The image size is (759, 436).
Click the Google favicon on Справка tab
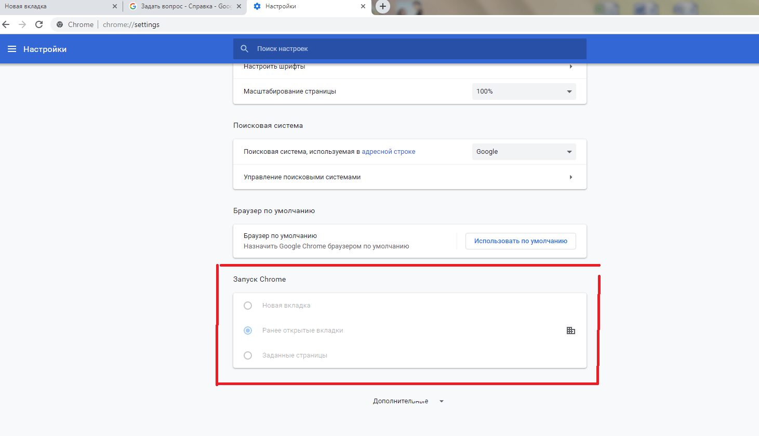click(x=133, y=6)
